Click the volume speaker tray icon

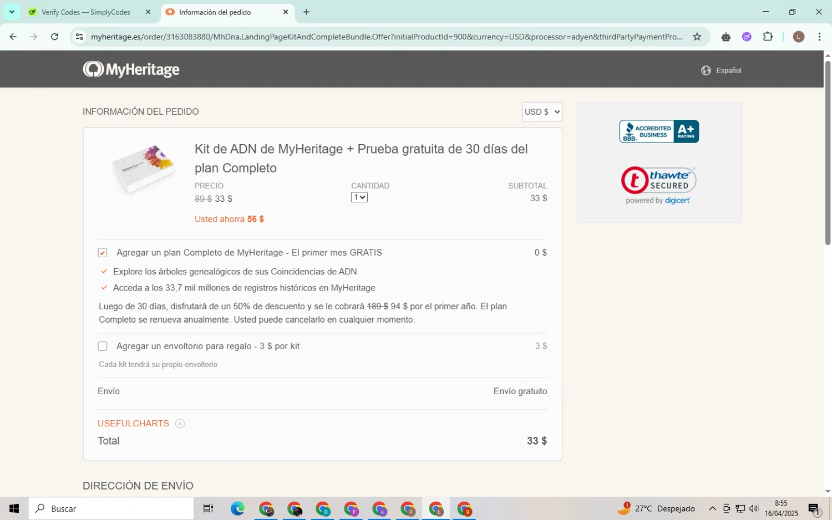(x=753, y=508)
